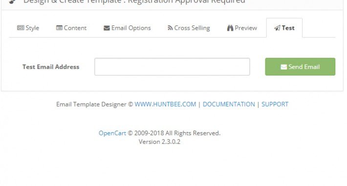This screenshot has height=186, width=347.
Task: Click the brush icon in the panel header
Action: 13,1
